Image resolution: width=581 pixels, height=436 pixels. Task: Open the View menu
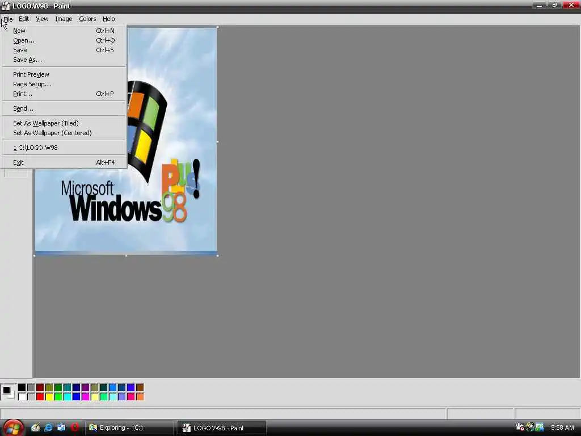coord(42,19)
